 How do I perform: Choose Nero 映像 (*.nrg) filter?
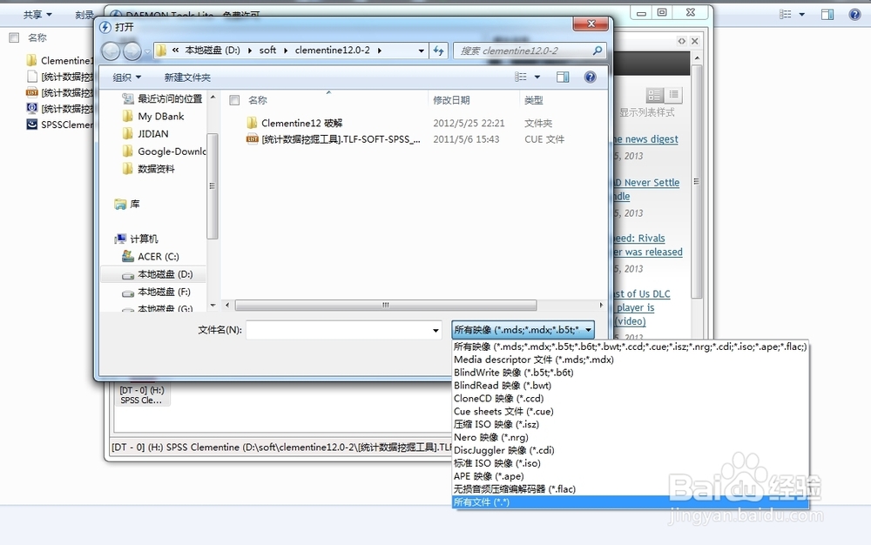pyautogui.click(x=631, y=437)
